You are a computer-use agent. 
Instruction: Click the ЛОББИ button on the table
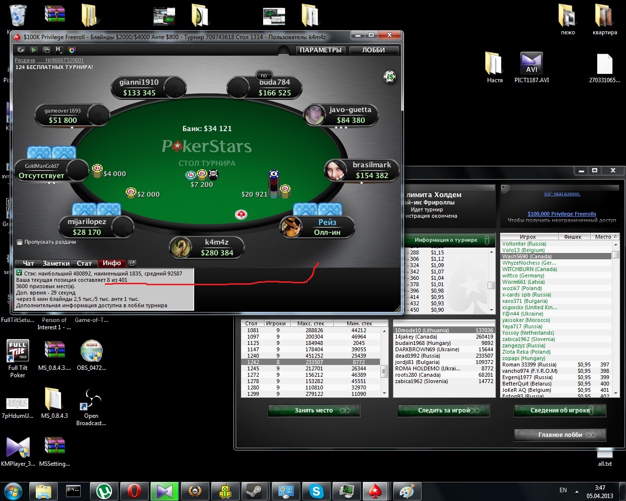coord(374,50)
